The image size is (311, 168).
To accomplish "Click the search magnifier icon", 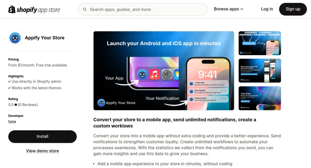I will [x=85, y=10].
